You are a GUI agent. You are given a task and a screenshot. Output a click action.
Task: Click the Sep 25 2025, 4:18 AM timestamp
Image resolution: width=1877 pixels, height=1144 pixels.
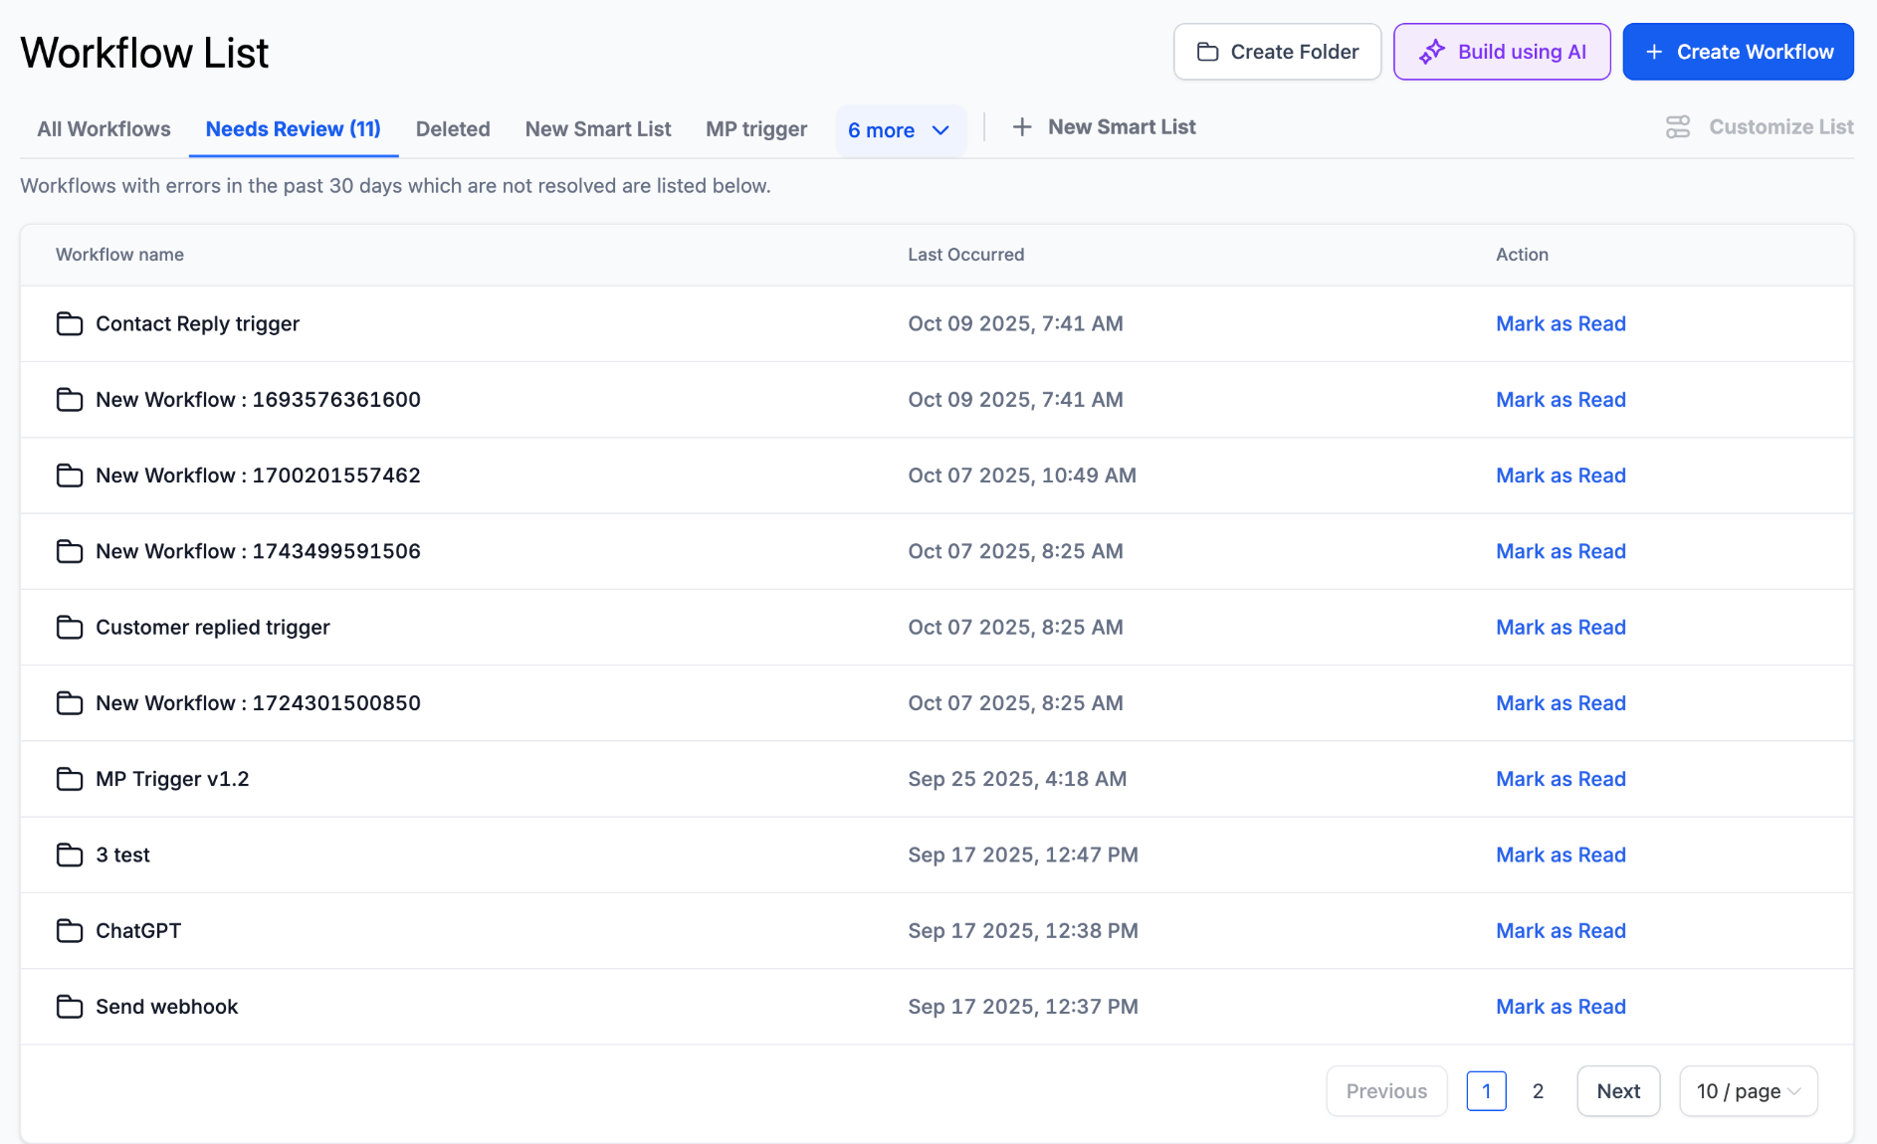point(1017,779)
